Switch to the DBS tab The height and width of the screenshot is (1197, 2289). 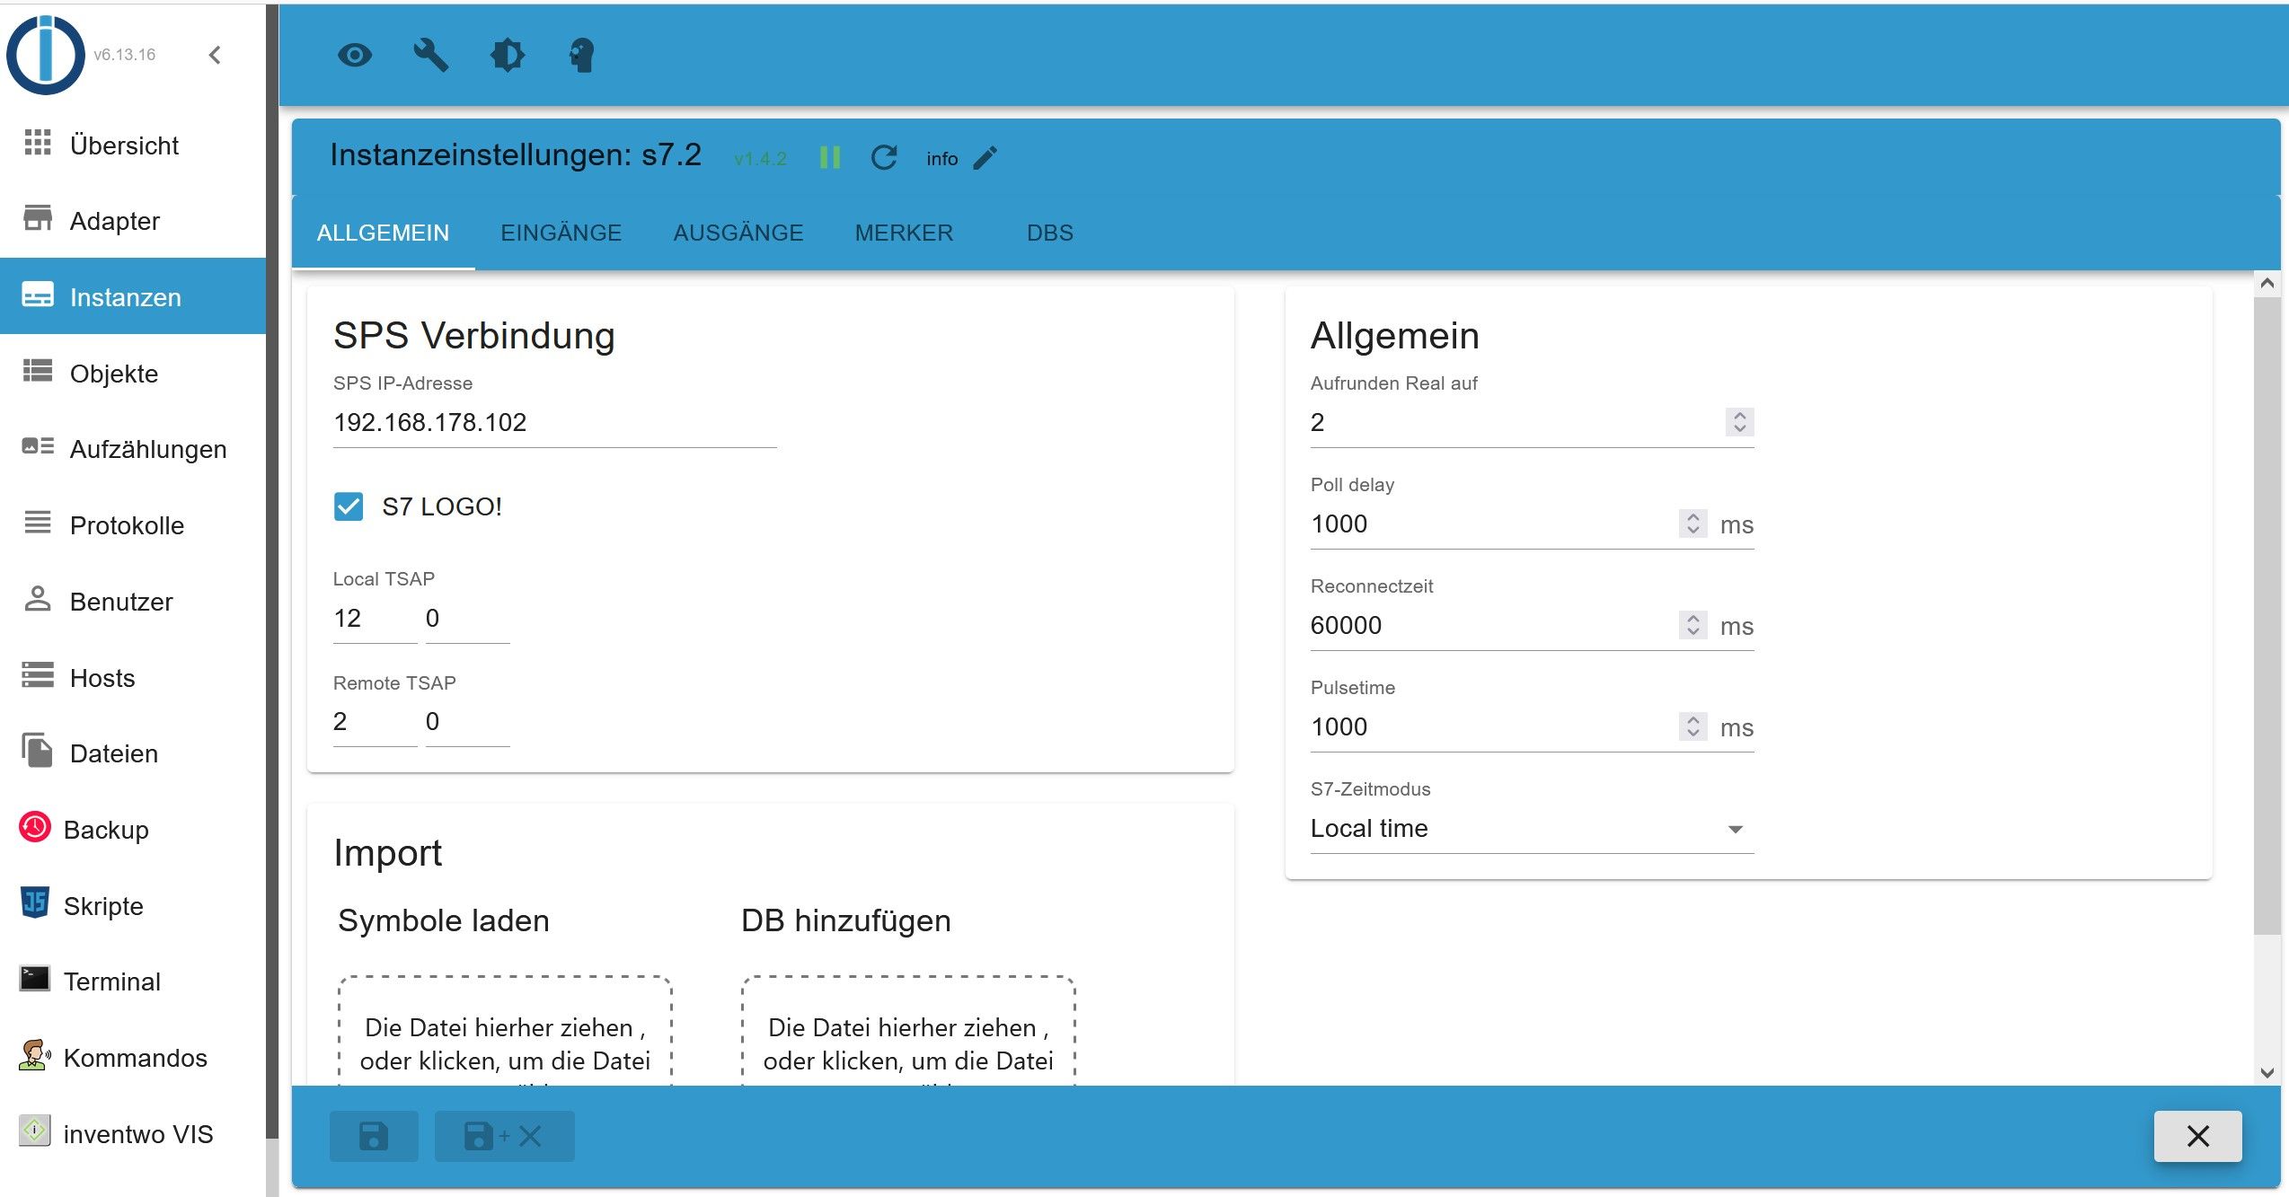1049,233
